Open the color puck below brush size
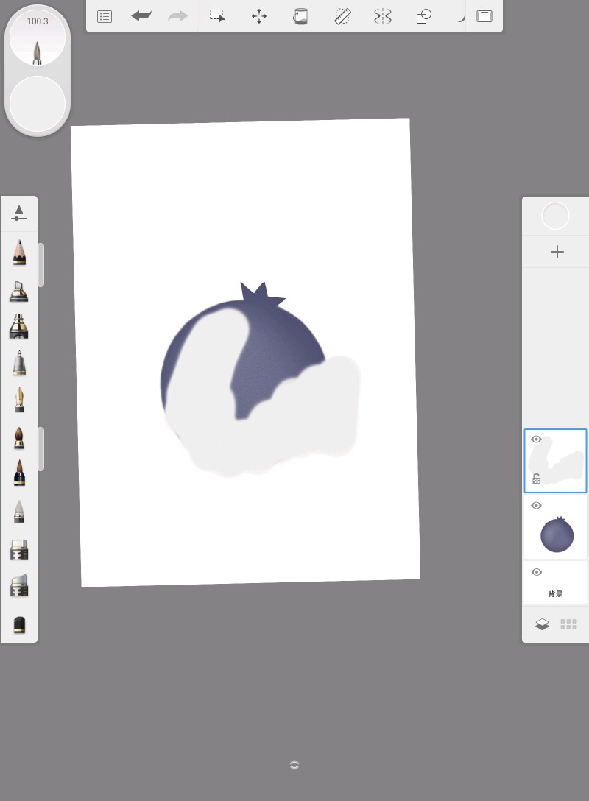The image size is (589, 801). point(38,104)
